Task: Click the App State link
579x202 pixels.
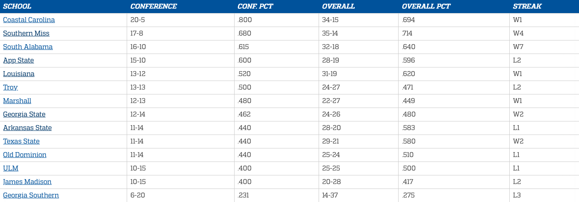Action: click(x=18, y=61)
